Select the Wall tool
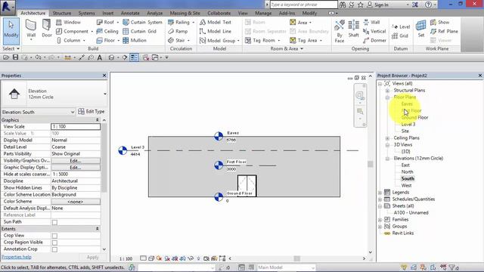This screenshot has height=272, width=484. click(x=31, y=29)
